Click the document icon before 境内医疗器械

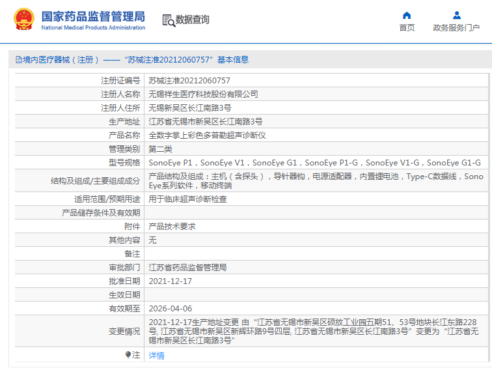[19, 60]
